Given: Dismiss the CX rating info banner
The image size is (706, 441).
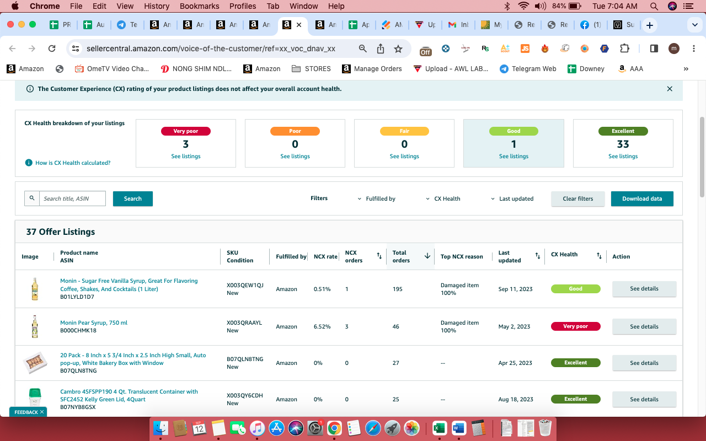Looking at the screenshot, I should click(670, 89).
